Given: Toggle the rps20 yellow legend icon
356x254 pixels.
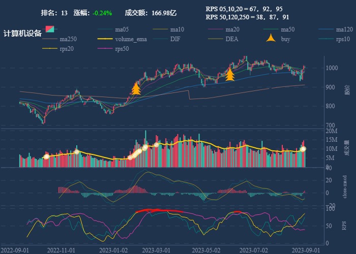Looking at the screenshot, I should coord(50,49).
